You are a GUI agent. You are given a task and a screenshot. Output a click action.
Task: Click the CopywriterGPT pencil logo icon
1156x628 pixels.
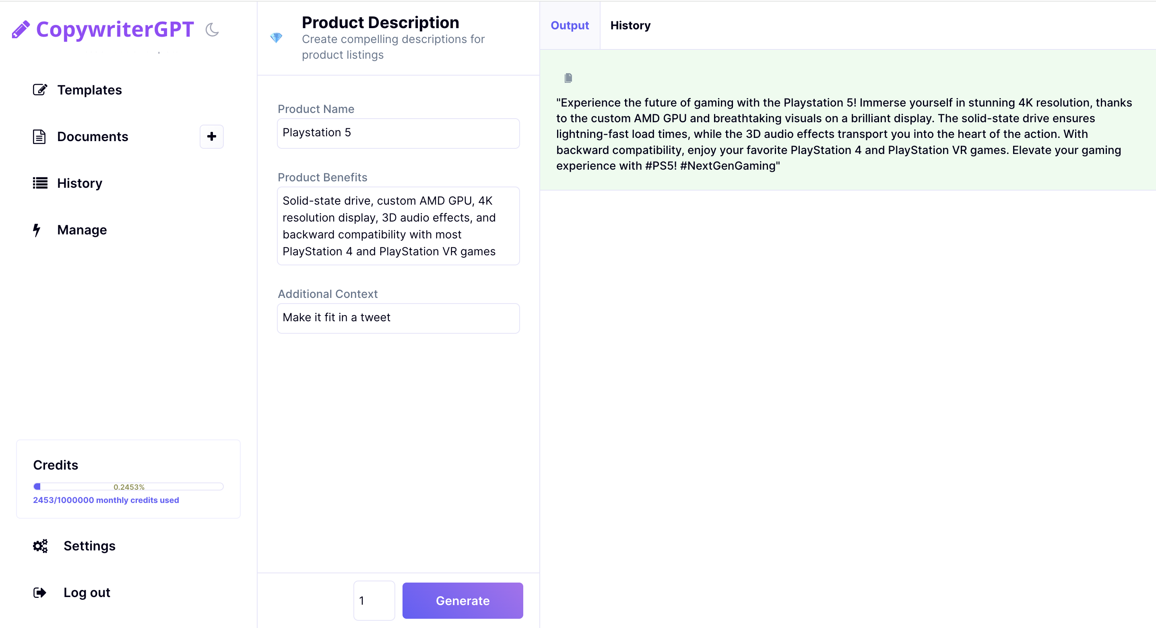21,30
